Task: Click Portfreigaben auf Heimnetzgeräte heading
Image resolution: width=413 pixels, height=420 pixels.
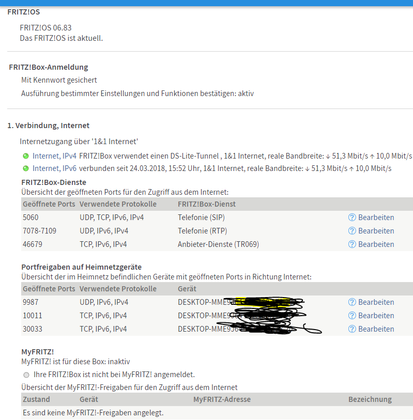Action: point(82,267)
